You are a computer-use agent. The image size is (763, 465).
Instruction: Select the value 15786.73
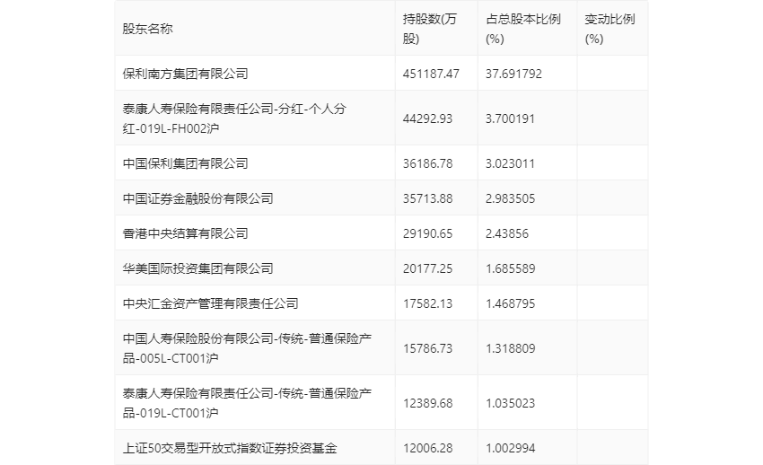pyautogui.click(x=427, y=347)
